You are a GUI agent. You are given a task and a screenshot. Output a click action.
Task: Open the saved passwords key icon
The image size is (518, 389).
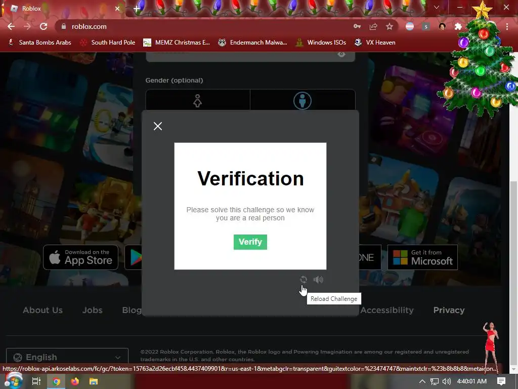click(x=357, y=26)
